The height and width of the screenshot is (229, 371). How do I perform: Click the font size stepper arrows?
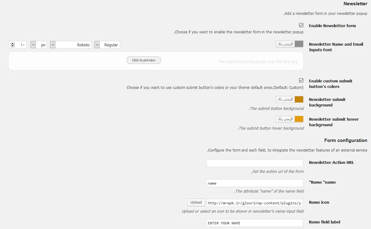pyautogui.click(x=12, y=45)
